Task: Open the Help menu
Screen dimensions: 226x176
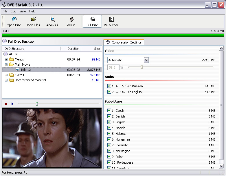Action: (x=32, y=11)
